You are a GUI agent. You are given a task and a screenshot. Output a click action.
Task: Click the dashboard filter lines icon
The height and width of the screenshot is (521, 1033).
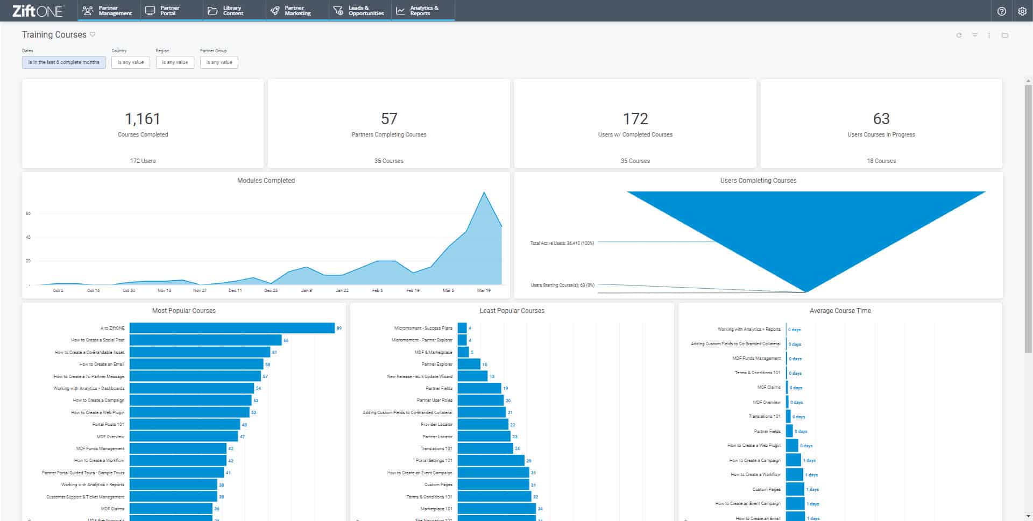(974, 35)
